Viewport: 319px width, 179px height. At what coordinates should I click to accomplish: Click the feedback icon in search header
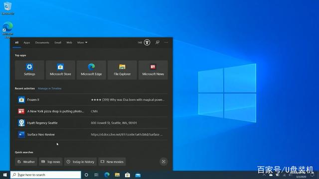tap(158, 42)
